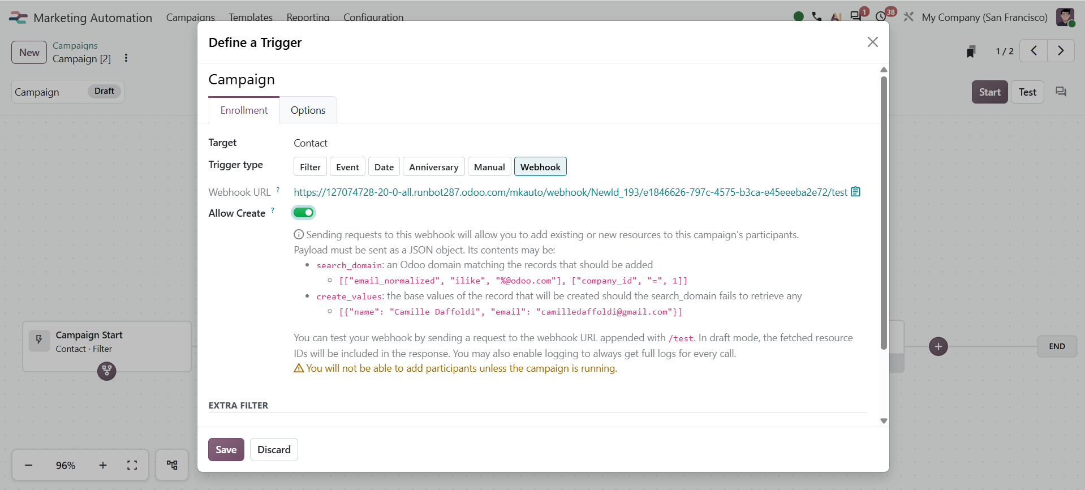Open the activities clock icon
The image size is (1085, 490).
(881, 16)
